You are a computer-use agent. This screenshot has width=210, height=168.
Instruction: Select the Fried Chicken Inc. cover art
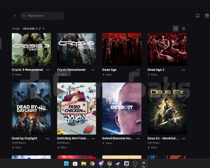coord(76,108)
